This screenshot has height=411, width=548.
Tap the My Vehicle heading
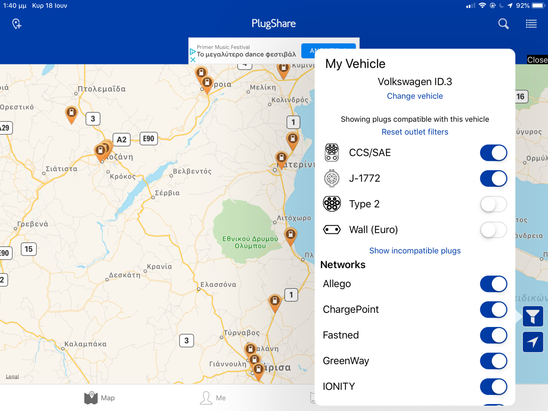[355, 64]
